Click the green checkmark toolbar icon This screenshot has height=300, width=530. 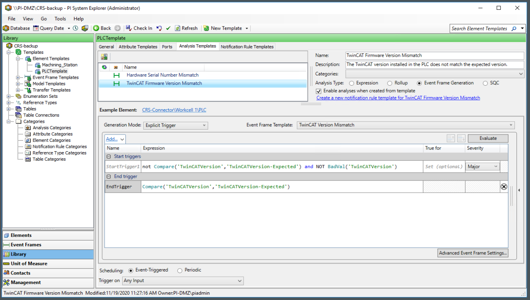click(x=168, y=28)
